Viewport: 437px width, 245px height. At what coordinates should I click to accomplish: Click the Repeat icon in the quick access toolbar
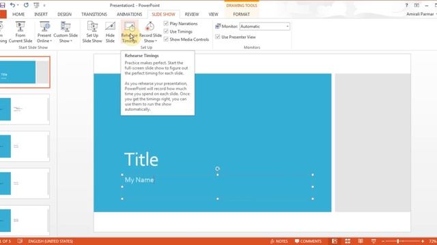pos(26,5)
